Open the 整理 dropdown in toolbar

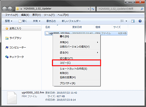click(x=9, y=21)
